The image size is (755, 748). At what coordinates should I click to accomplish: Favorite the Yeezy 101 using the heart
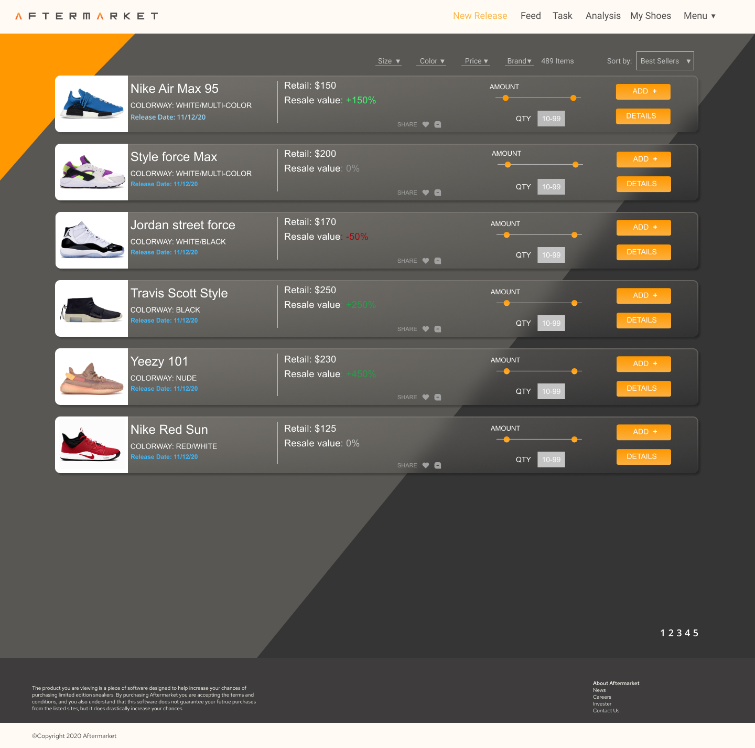pos(426,397)
